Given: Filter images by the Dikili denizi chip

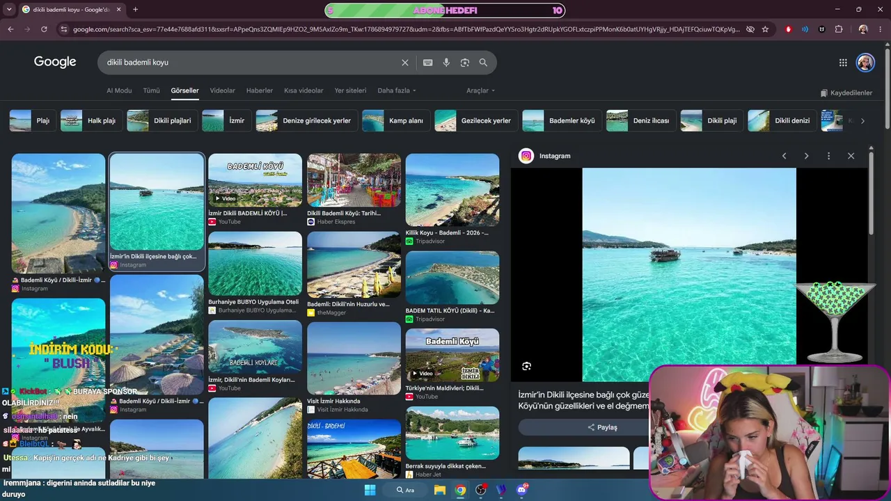Looking at the screenshot, I should (x=781, y=120).
